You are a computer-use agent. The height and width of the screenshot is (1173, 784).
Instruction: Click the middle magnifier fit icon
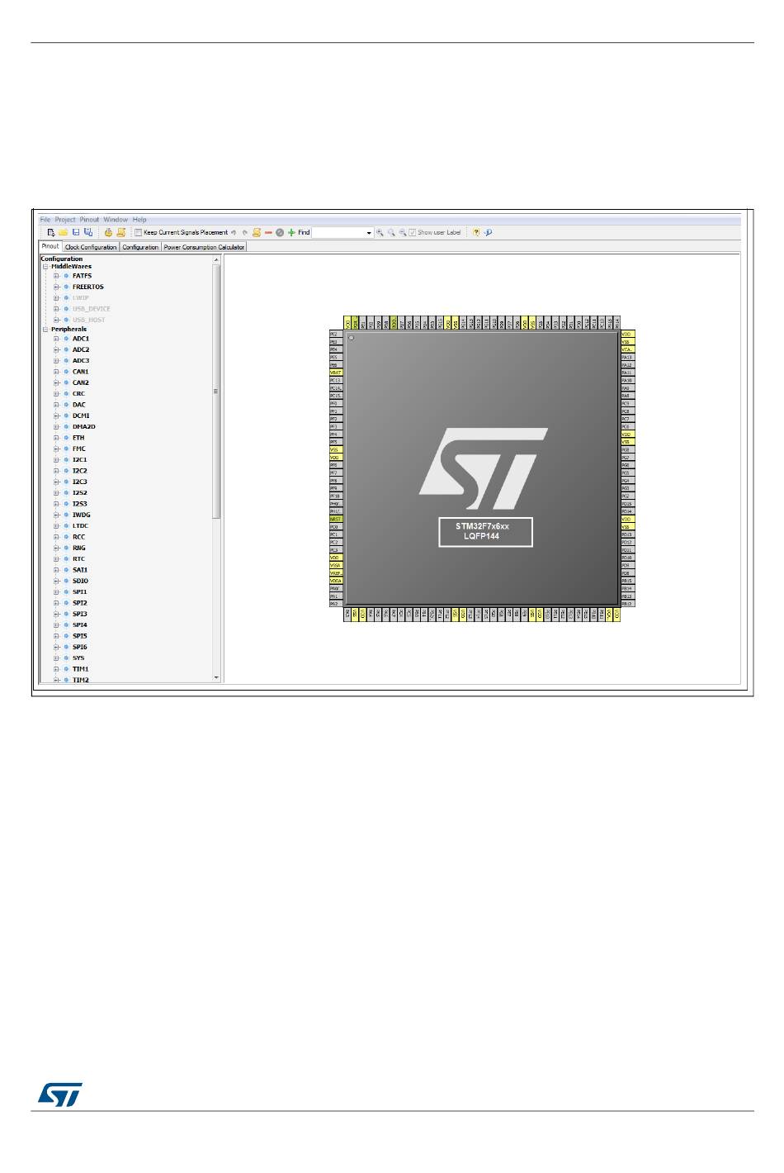[391, 232]
